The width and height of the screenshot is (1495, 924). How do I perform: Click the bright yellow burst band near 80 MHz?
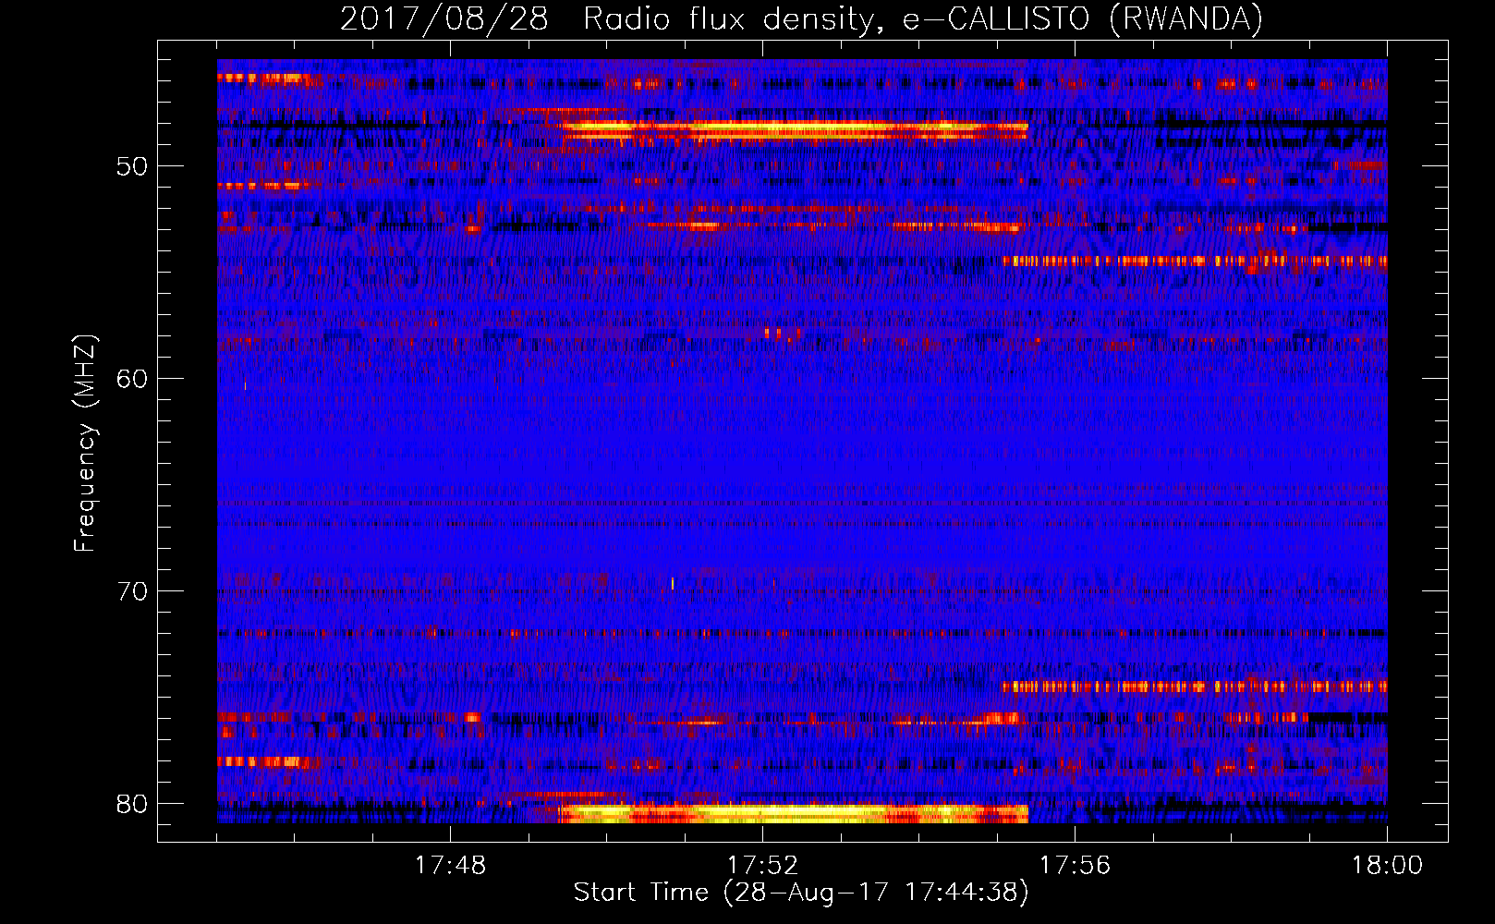[x=793, y=813]
